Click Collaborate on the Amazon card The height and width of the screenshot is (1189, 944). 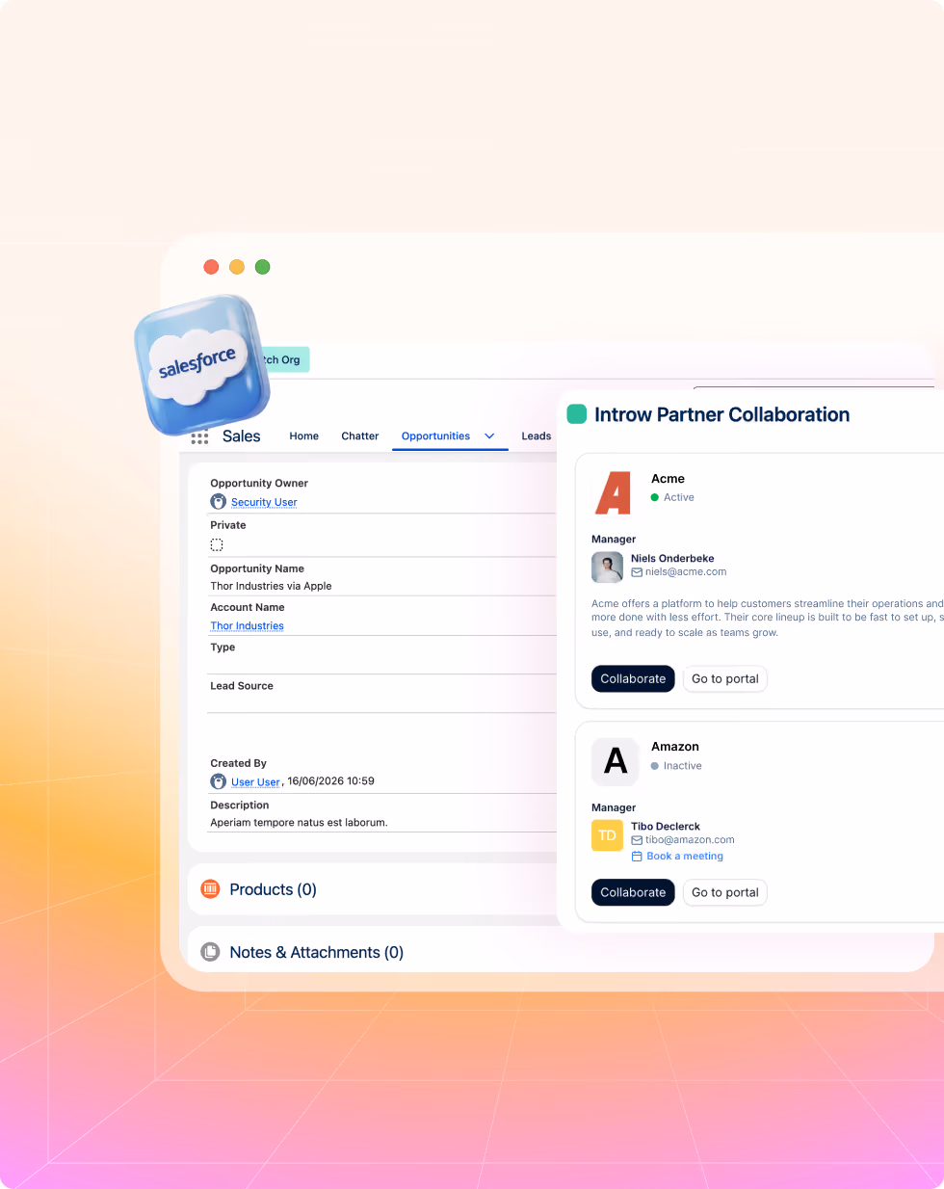click(x=633, y=893)
